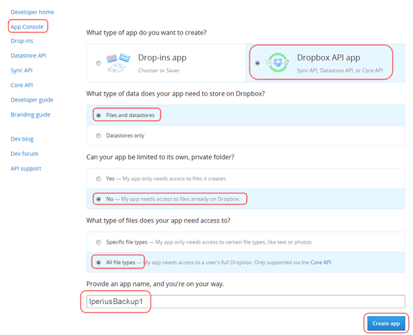Click the app name field containing IperiusBackup1
This screenshot has width=413, height=335.
[x=245, y=301]
